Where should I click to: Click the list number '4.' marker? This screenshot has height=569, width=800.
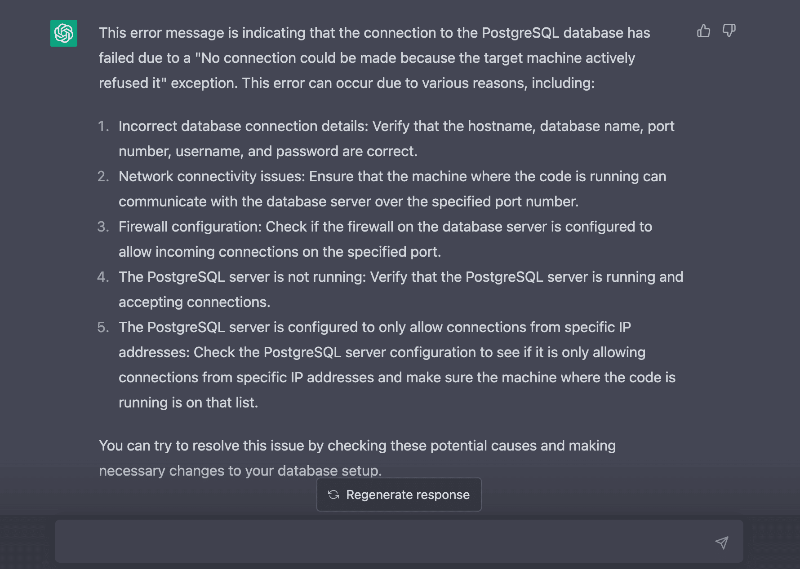click(x=103, y=277)
